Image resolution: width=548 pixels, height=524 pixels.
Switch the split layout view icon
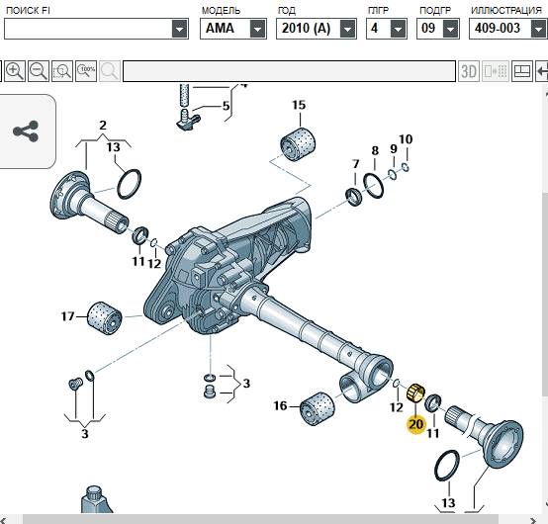522,71
